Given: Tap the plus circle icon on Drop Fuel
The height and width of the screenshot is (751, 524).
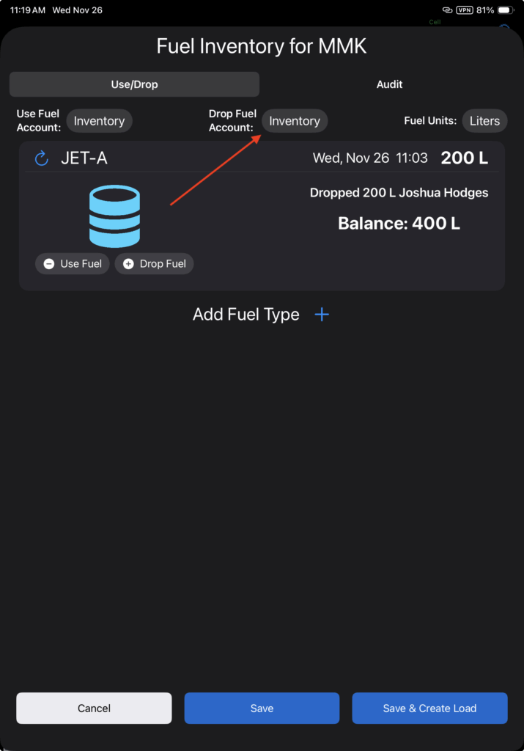Looking at the screenshot, I should [x=128, y=264].
